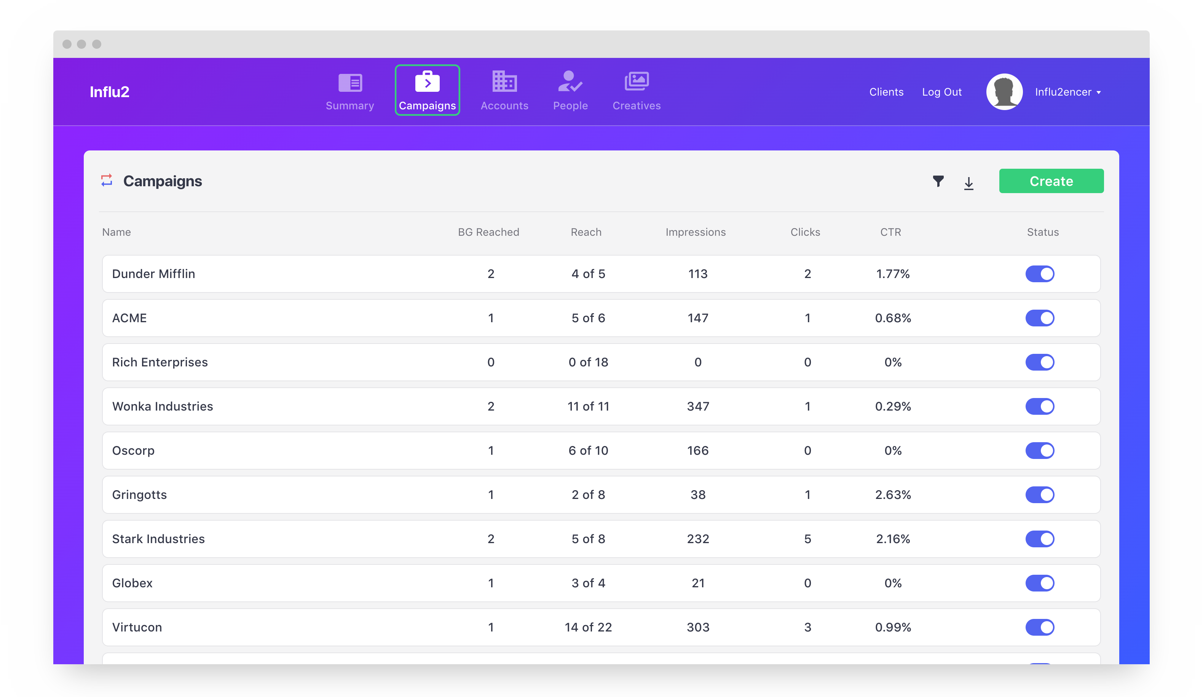Click the download campaigns icon
Image resolution: width=1203 pixels, height=697 pixels.
coord(968,183)
